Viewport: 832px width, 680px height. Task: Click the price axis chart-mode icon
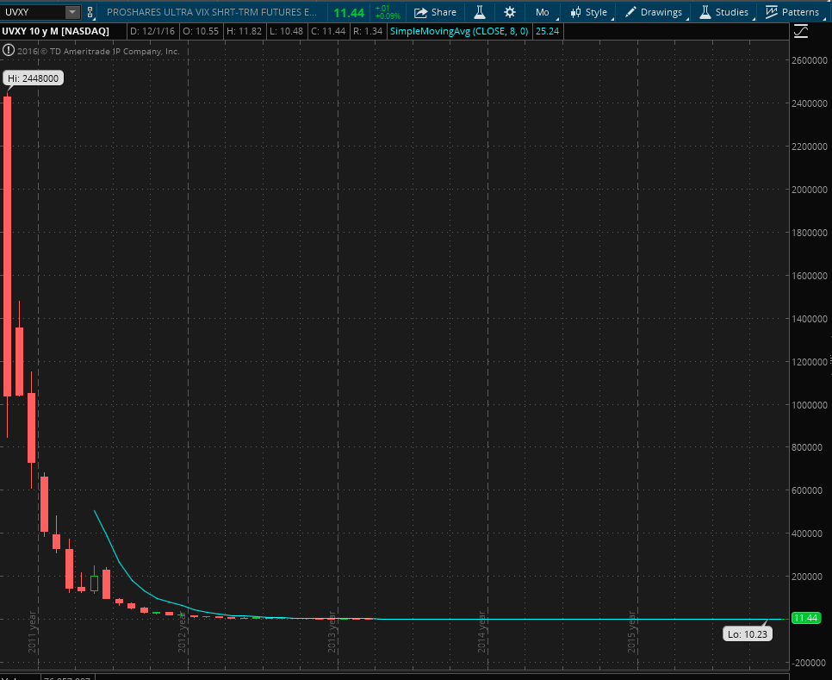pos(801,32)
